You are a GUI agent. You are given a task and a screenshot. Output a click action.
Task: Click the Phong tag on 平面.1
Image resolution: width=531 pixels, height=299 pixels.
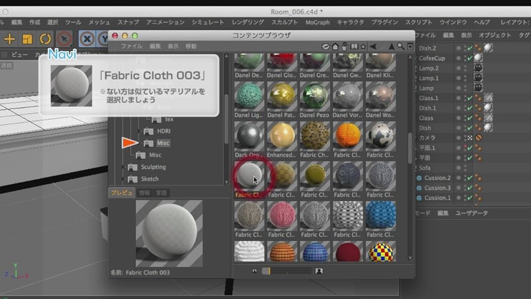click(x=478, y=148)
